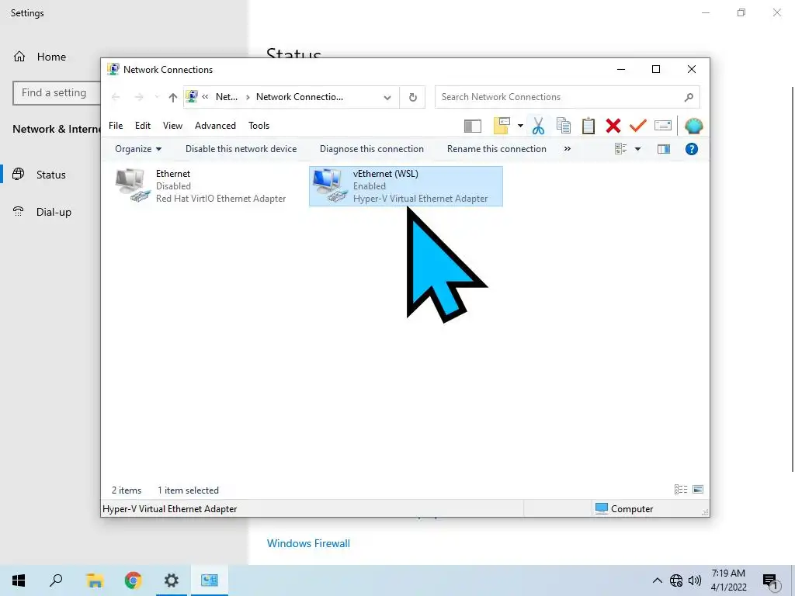Screen dimensions: 795x596
Task: Click the shell globe icon in toolbar
Action: coord(693,126)
